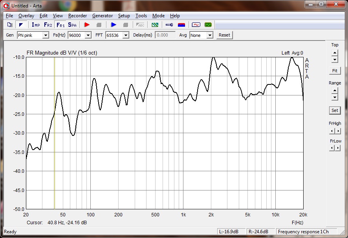
Task: Open the Recorder menu
Action: (77, 16)
